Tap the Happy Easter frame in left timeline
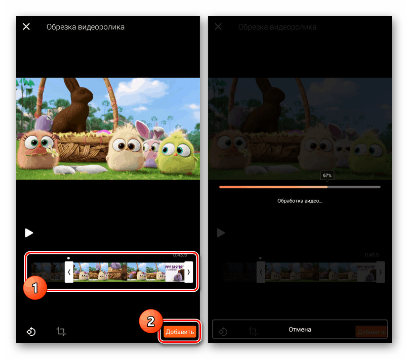This screenshot has width=408, height=359. click(175, 272)
